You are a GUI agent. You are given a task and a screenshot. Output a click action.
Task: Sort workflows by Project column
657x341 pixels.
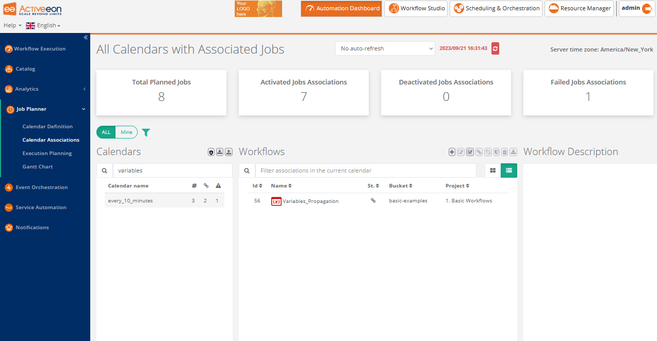457,186
